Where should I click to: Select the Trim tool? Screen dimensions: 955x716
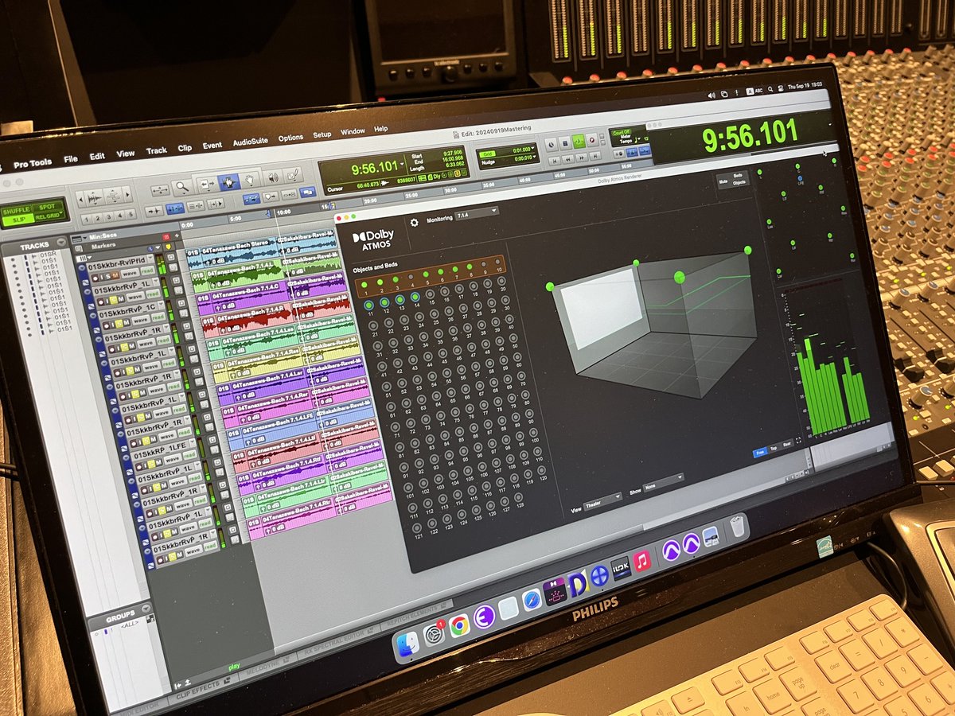(x=206, y=185)
